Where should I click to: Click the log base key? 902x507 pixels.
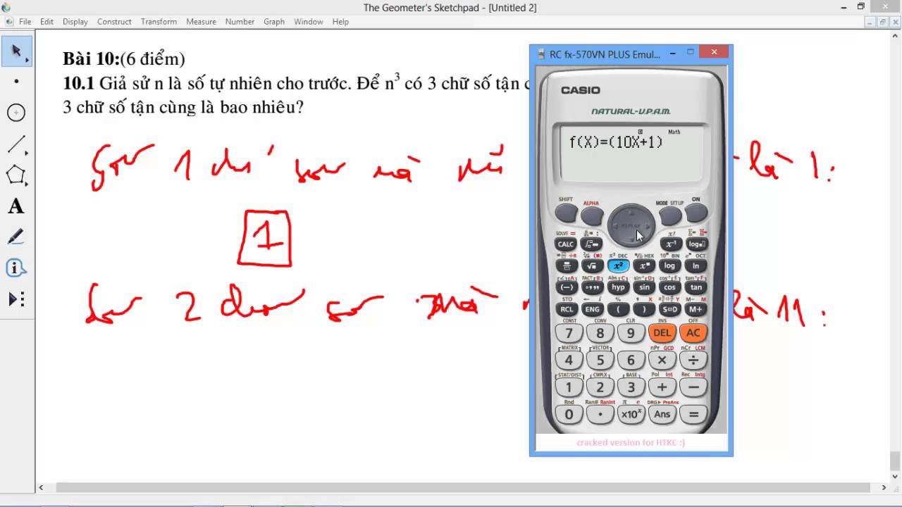(696, 244)
